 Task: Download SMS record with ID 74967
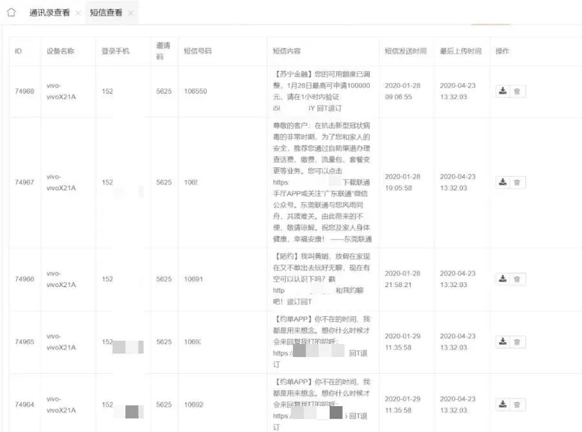502,182
